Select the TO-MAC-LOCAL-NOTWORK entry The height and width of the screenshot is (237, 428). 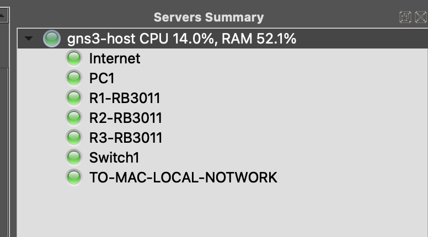click(x=183, y=177)
